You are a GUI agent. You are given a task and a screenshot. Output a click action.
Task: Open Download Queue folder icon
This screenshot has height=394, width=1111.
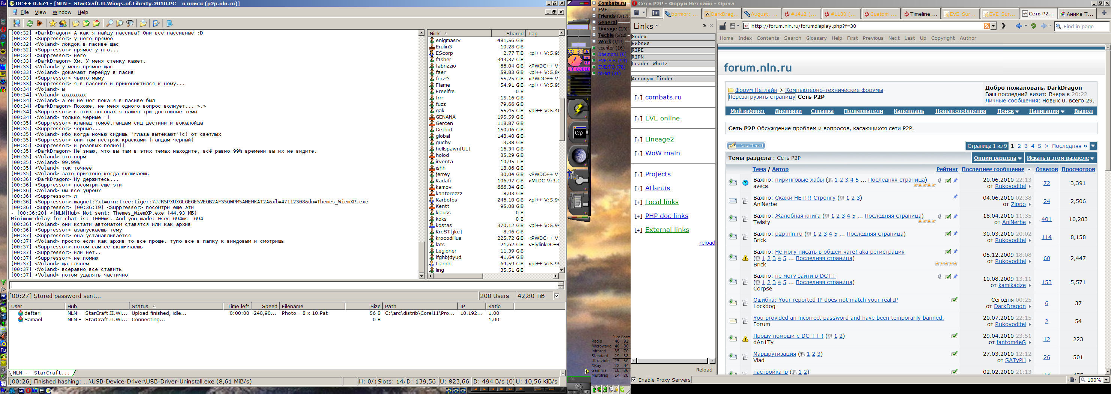click(76, 23)
